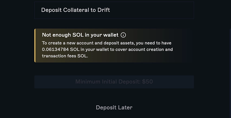231x118 pixels.
Task: Open the info icon beside wallet warning
Action: (x=123, y=35)
